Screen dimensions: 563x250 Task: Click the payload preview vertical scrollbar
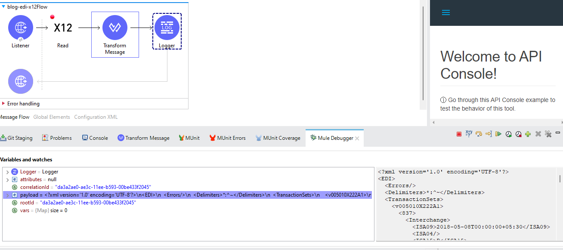pos(560,178)
